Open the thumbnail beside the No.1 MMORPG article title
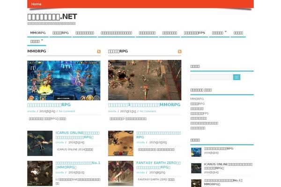Screen dimensions: 281x187 [x=40, y=173]
